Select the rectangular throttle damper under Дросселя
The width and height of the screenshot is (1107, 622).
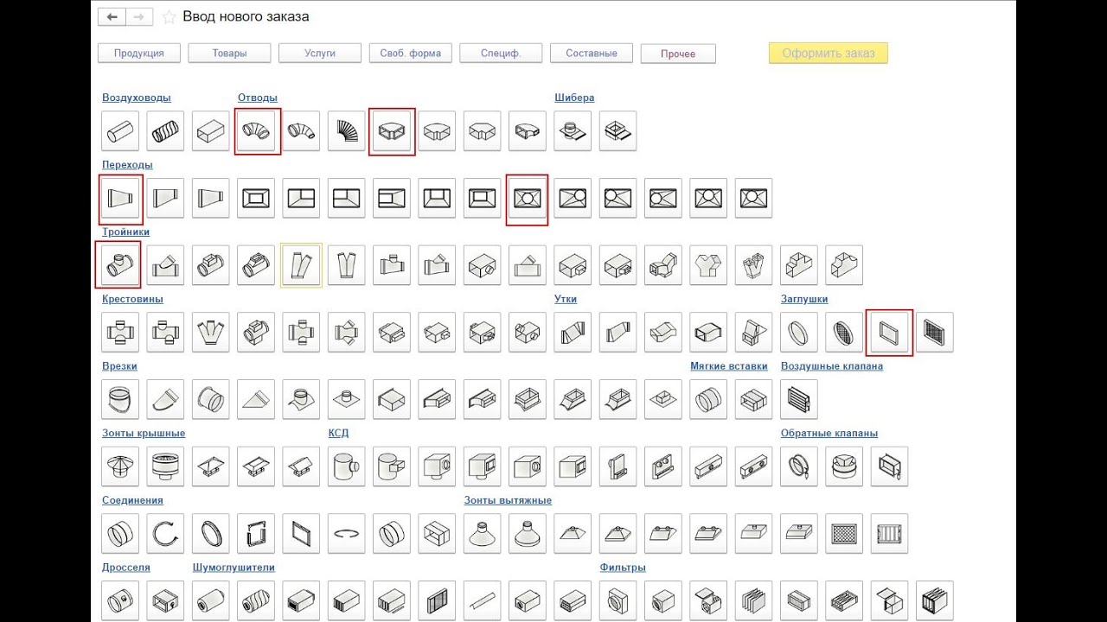tap(165, 600)
